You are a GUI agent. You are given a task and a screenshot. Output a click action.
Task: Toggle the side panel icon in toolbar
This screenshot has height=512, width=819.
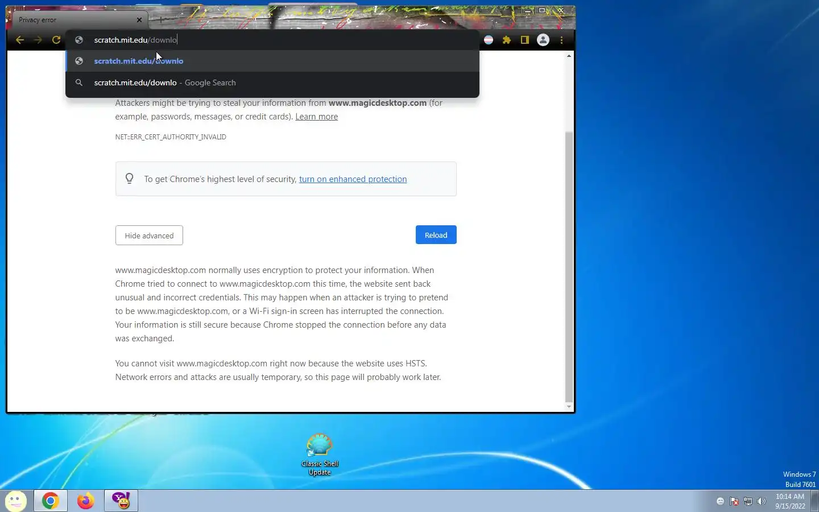tap(525, 40)
